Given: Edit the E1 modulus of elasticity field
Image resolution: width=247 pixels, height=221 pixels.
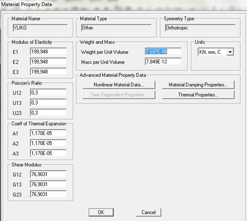Looking at the screenshot, I should tap(48, 52).
